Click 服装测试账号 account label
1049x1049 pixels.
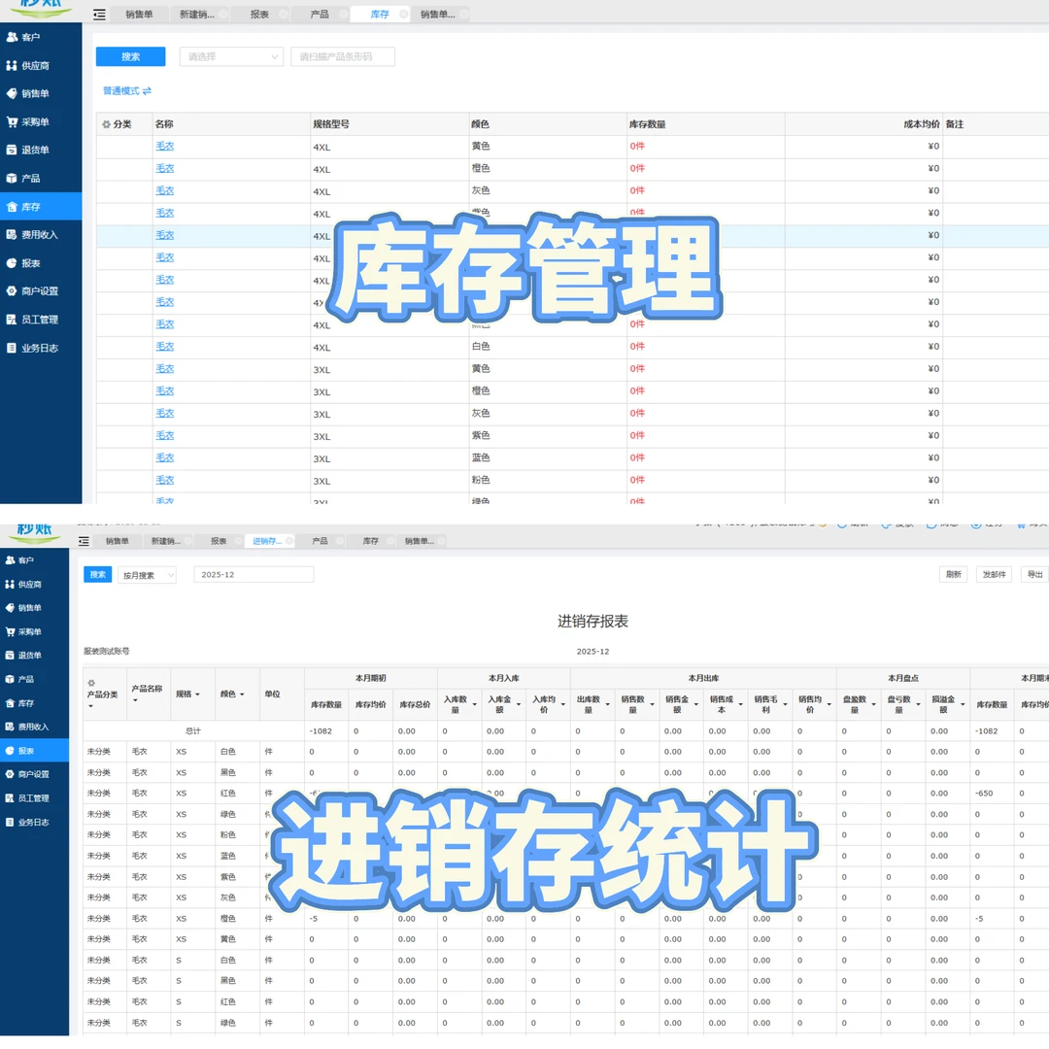(107, 651)
